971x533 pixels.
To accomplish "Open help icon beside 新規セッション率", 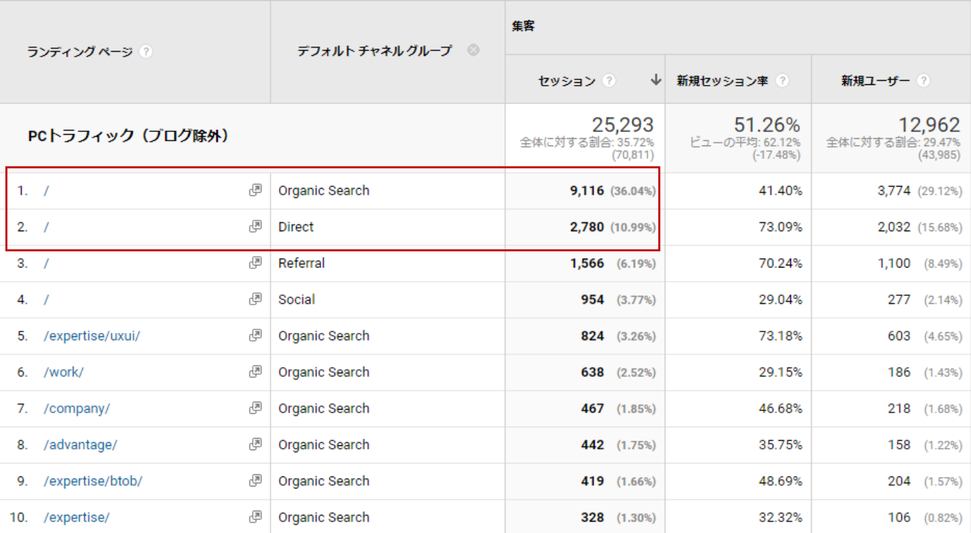I will [782, 81].
